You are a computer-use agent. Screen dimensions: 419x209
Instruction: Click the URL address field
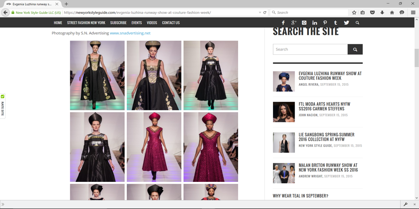pyautogui.click(x=160, y=13)
